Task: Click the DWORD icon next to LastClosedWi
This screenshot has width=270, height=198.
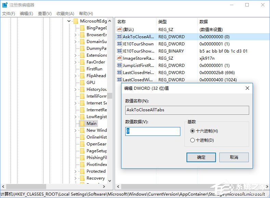Action: click(119, 80)
